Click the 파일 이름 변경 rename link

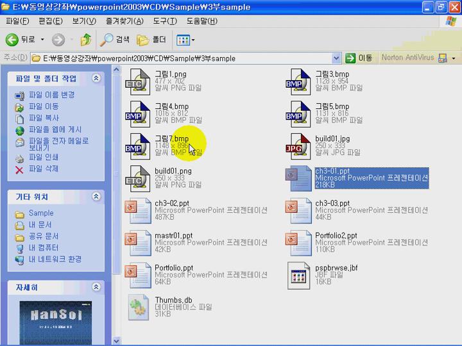click(x=51, y=95)
